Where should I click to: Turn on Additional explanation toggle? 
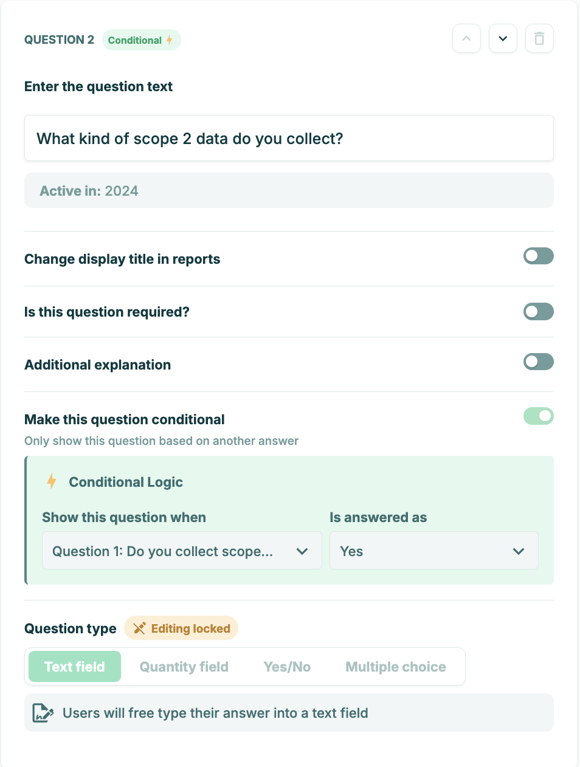click(538, 362)
